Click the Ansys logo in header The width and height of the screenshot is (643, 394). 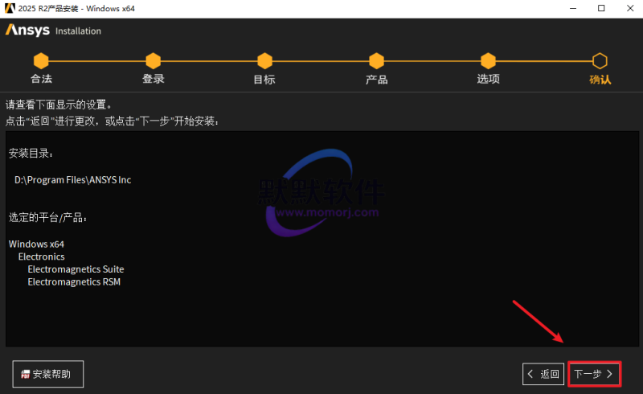[x=27, y=31]
